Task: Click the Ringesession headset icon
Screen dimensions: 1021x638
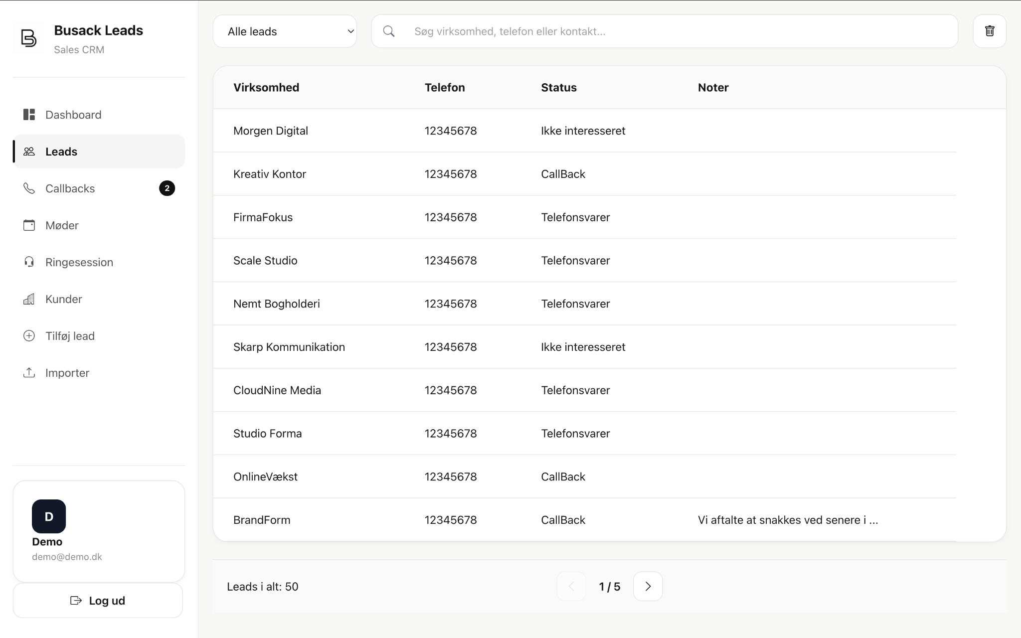Action: click(x=29, y=262)
